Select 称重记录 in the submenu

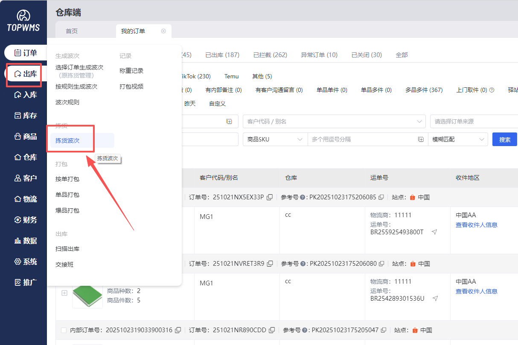(131, 71)
